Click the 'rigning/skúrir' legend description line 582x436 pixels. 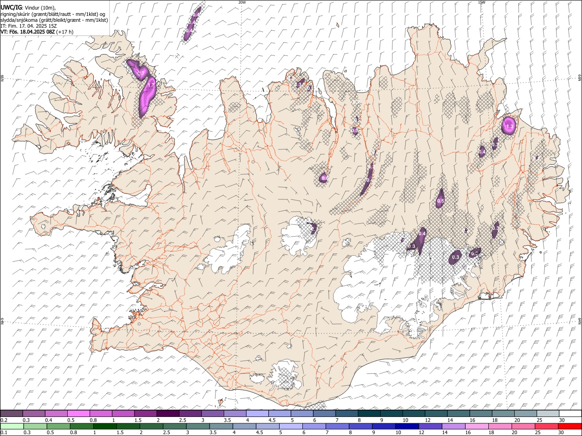tap(53, 14)
